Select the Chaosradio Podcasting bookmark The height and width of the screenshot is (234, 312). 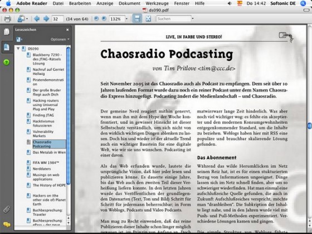coord(49,144)
